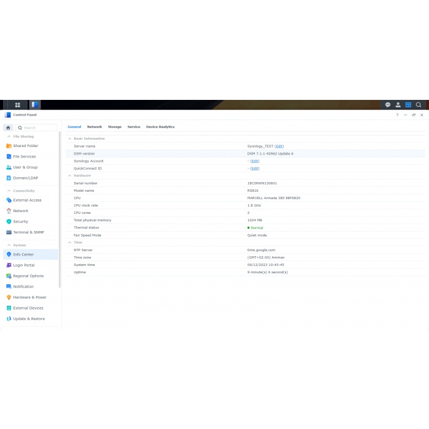This screenshot has width=429, height=429.
Task: Open Update & Restore page
Action: (x=28, y=319)
